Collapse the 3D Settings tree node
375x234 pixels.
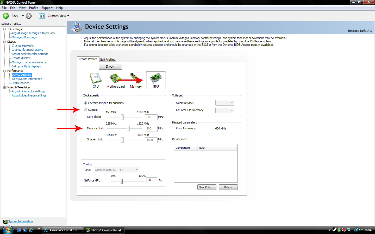pos(4,29)
